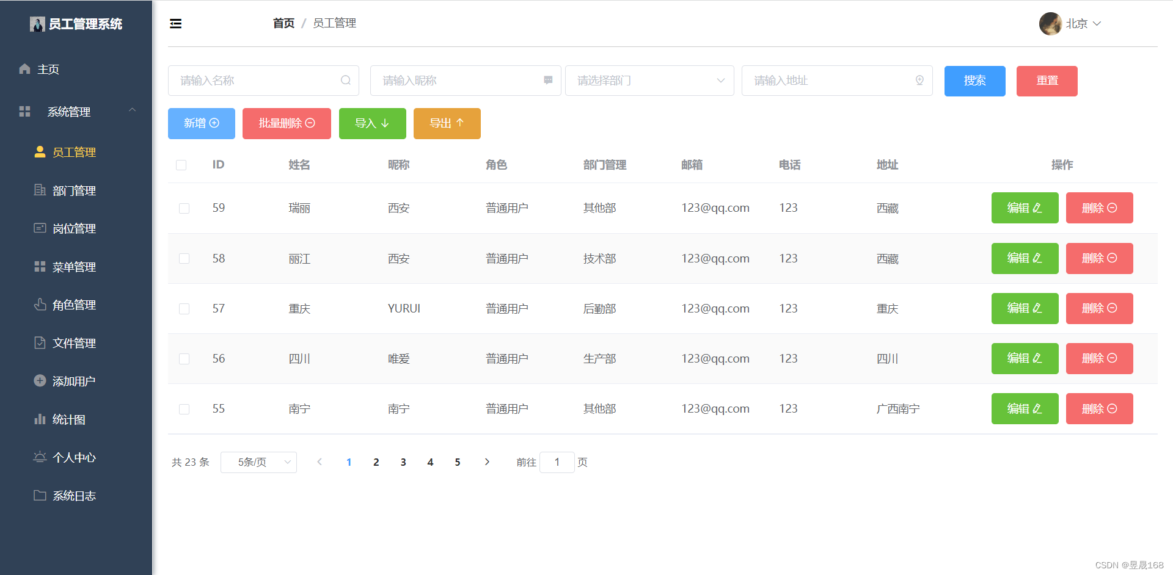Click the folder icon beside 系统日志
The image size is (1173, 575).
click(40, 495)
